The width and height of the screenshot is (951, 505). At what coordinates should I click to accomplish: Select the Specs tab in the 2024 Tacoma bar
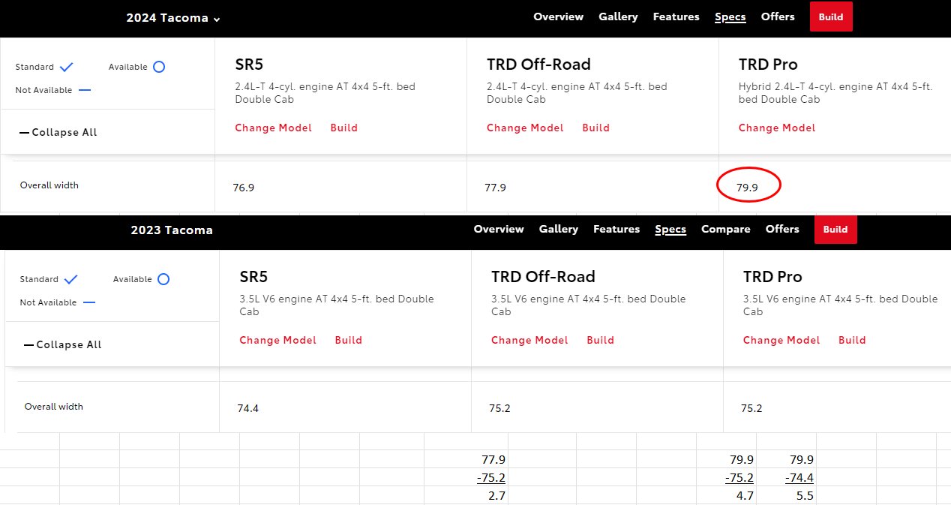point(730,17)
